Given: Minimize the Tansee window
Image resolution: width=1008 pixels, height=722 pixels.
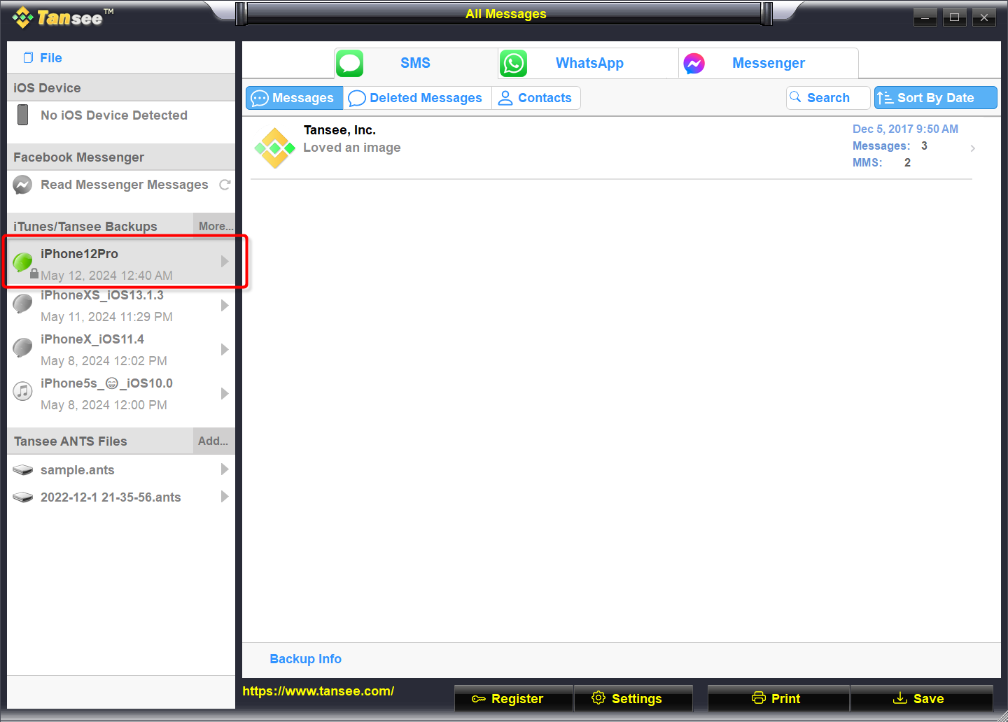Looking at the screenshot, I should [925, 17].
